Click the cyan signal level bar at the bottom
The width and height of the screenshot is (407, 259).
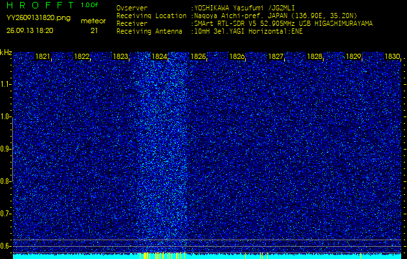(x=207, y=256)
